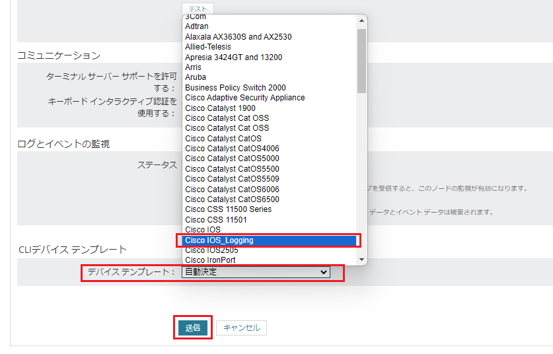Click the list scrollbar up arrow
This screenshot has height=354, width=553.
361,20
